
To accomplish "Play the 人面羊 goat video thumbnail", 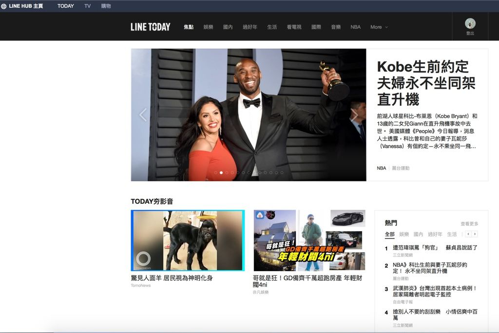I will 188,240.
